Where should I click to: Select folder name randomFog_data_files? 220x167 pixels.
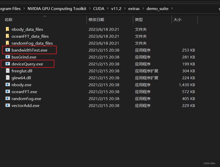(32, 43)
